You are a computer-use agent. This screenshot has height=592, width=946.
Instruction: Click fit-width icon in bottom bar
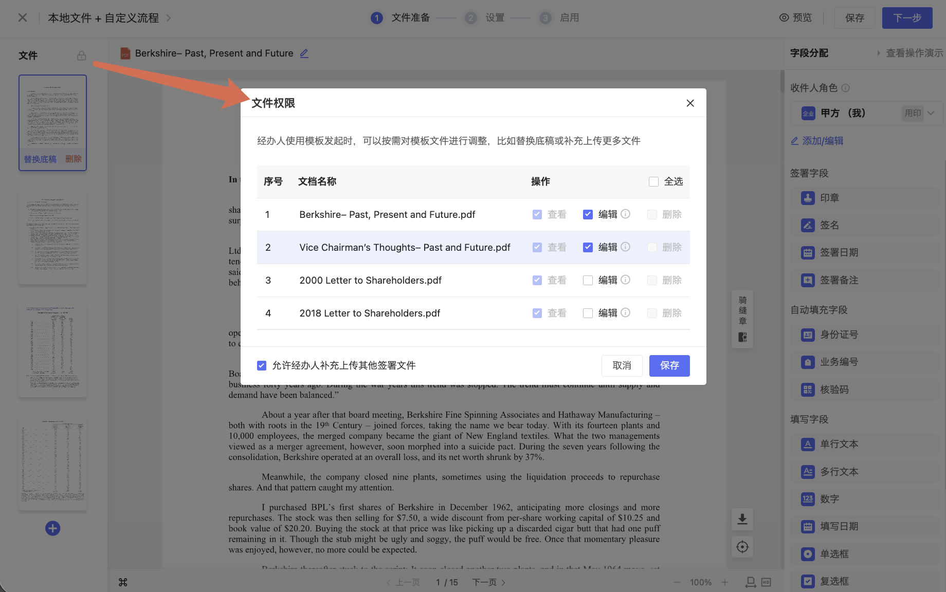[x=751, y=582]
